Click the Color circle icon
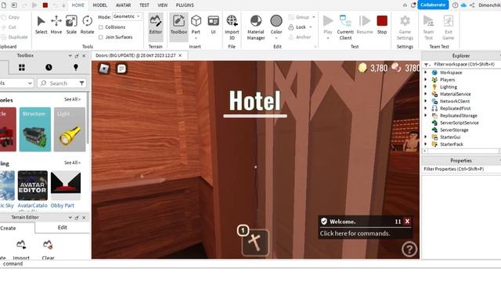Screen dimensions: 501x281 click(276, 21)
